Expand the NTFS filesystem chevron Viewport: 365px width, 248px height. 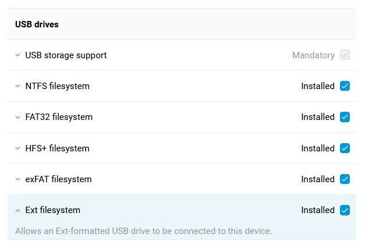pos(18,86)
